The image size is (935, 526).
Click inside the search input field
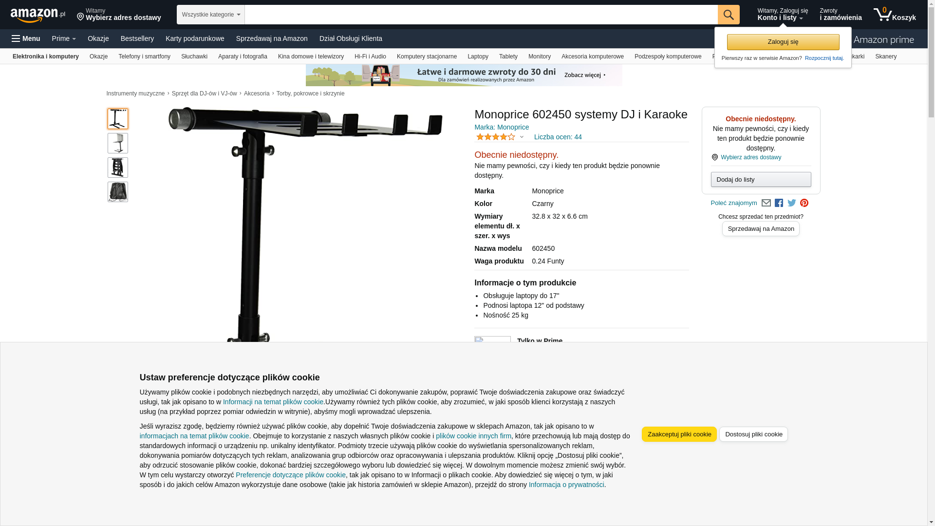click(481, 15)
